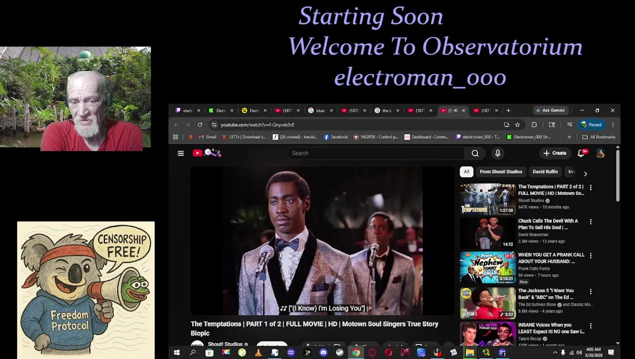
Task: Open 'INSANE Voices When you LEAST Expect' link
Action: pyautogui.click(x=551, y=328)
